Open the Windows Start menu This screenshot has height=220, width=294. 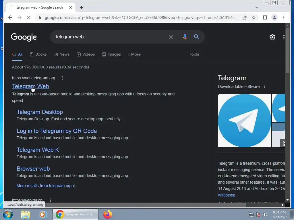point(8,214)
